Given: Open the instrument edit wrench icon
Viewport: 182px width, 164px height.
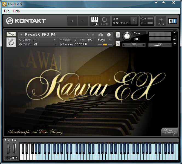Looking at the screenshot, I should [11, 34].
